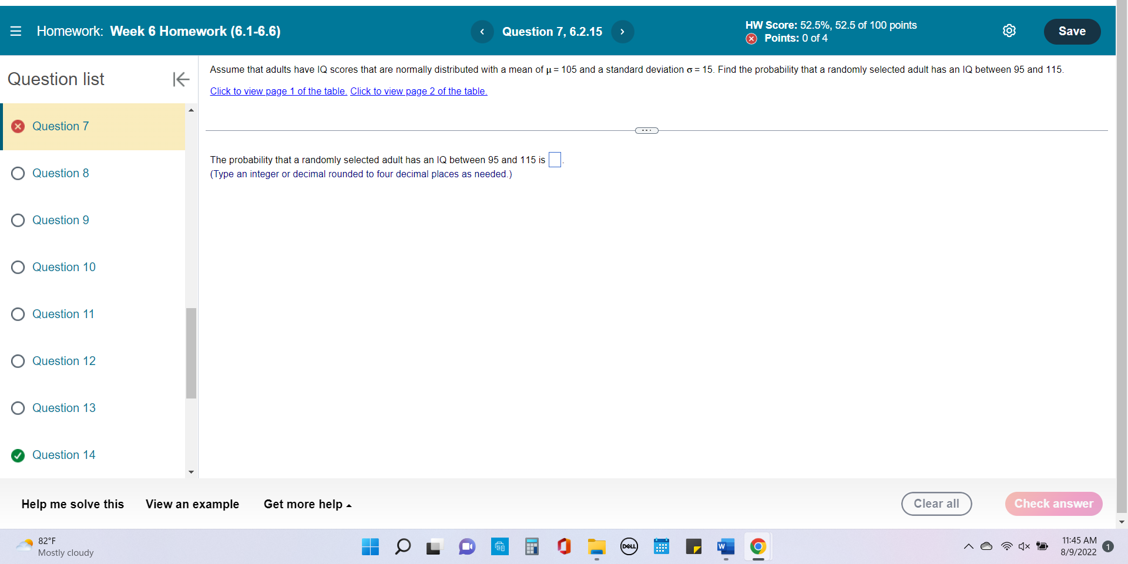Open the notification count badge

click(1108, 546)
